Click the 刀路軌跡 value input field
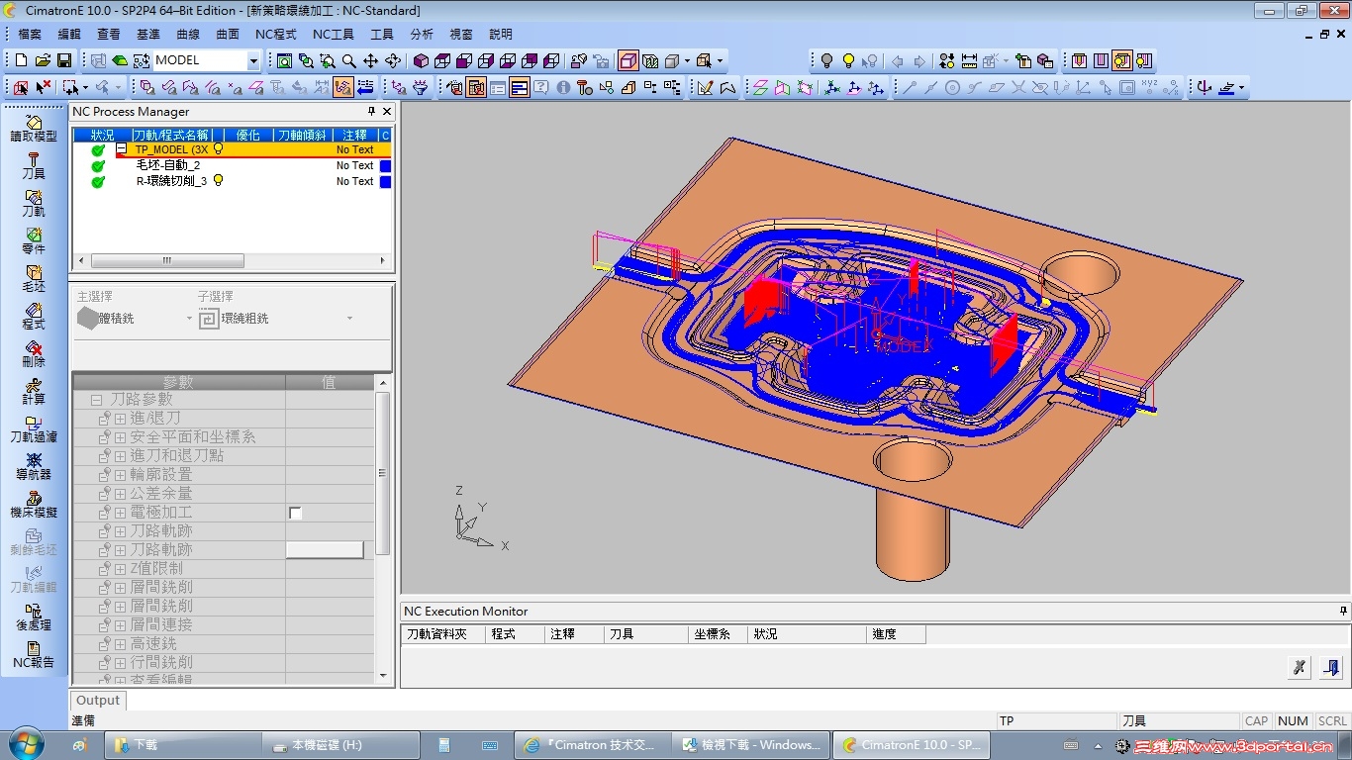The width and height of the screenshot is (1352, 760). coord(325,550)
